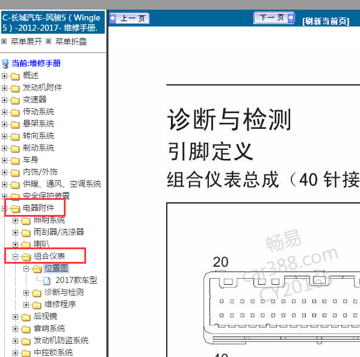
Task: Expand the 音响系统 tree node
Action: 16,329
